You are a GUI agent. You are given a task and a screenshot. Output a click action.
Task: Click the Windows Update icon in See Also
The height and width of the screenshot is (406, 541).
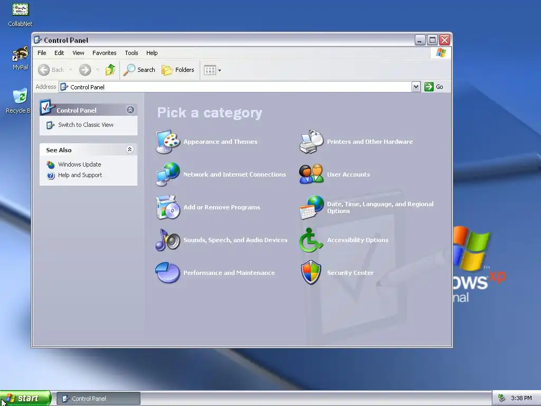tap(51, 165)
